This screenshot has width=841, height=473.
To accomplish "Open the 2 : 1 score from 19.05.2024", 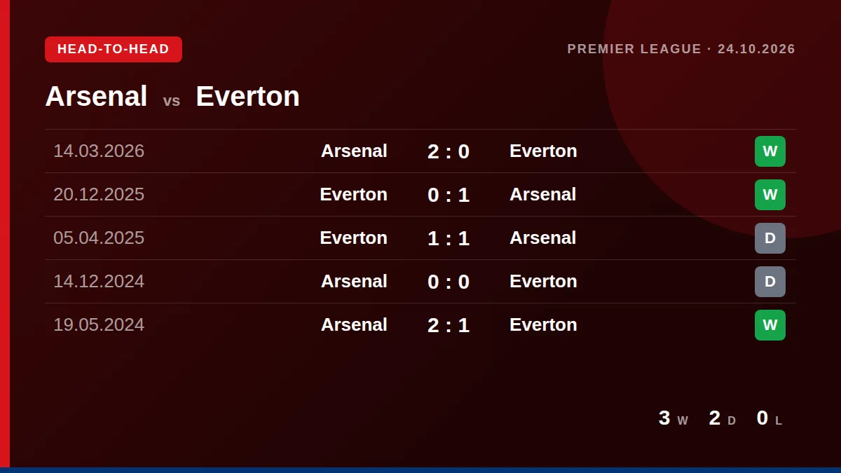I will (x=449, y=325).
